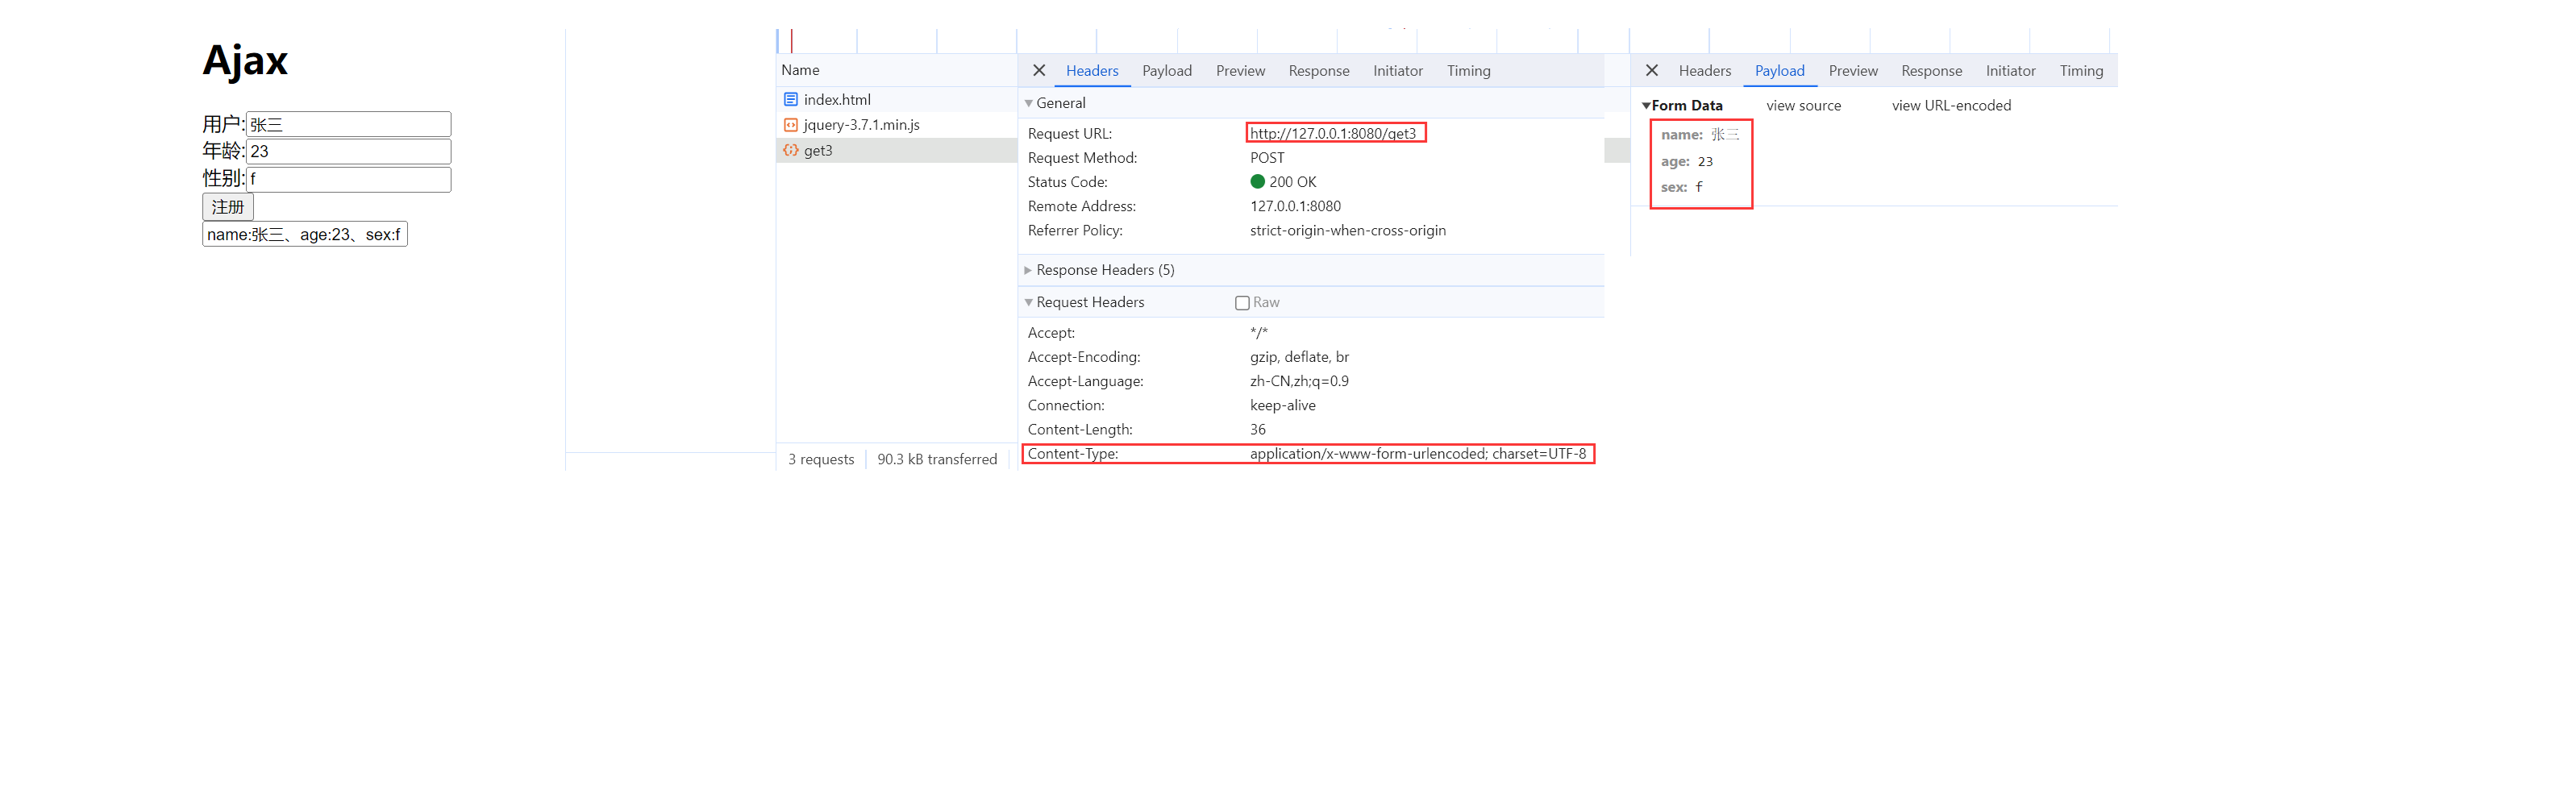
Task: Open the Timing tab in the right panel
Action: click(x=2081, y=71)
